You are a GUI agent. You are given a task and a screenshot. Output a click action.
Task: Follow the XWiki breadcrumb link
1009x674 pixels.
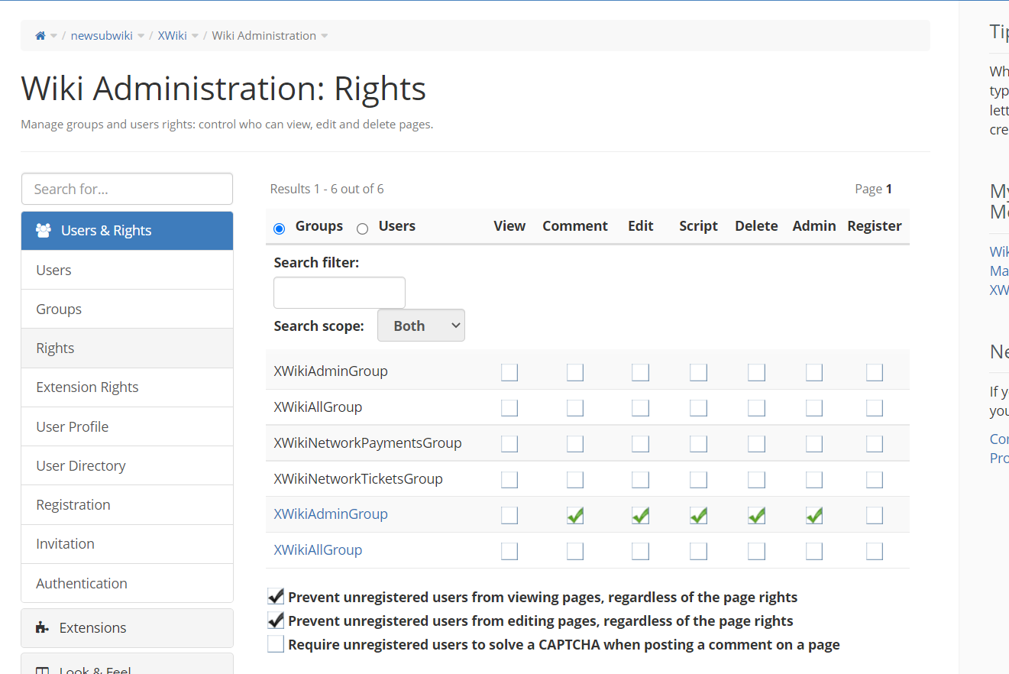pyautogui.click(x=173, y=36)
